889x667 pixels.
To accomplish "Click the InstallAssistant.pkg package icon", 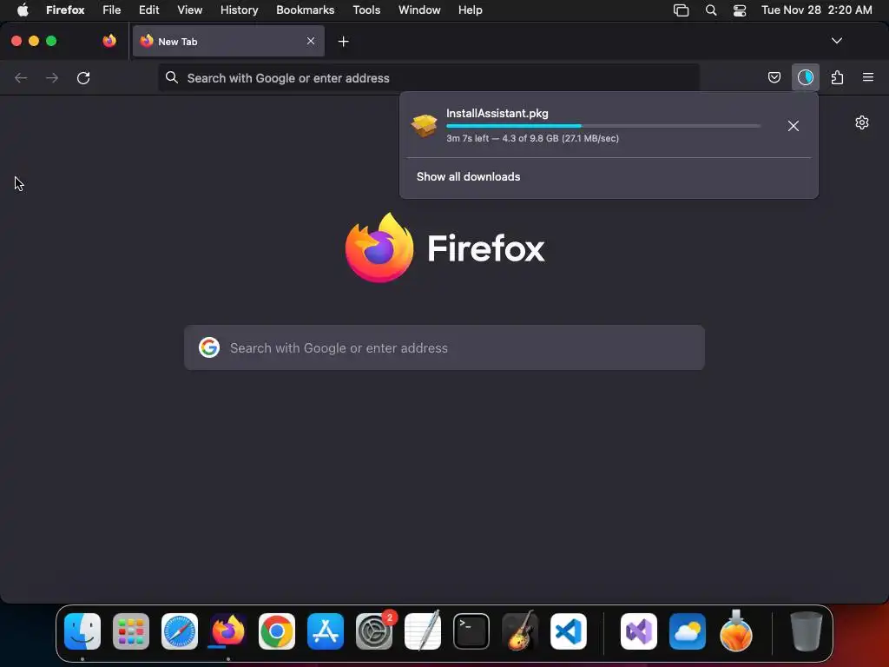I will 424,125.
